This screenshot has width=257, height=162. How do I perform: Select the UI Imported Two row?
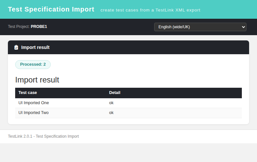coord(128,113)
